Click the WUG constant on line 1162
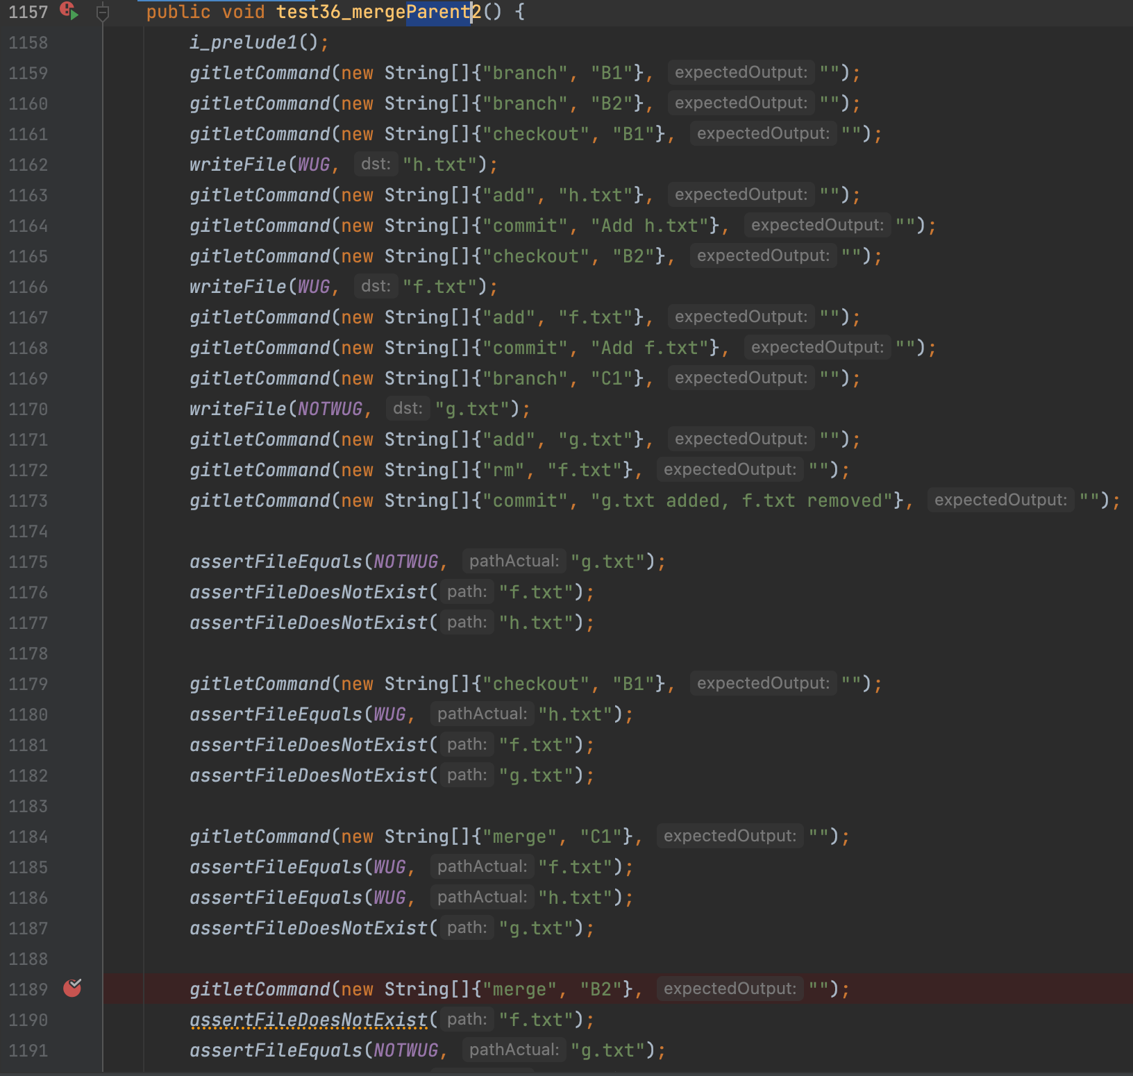The width and height of the screenshot is (1133, 1076). 313,165
